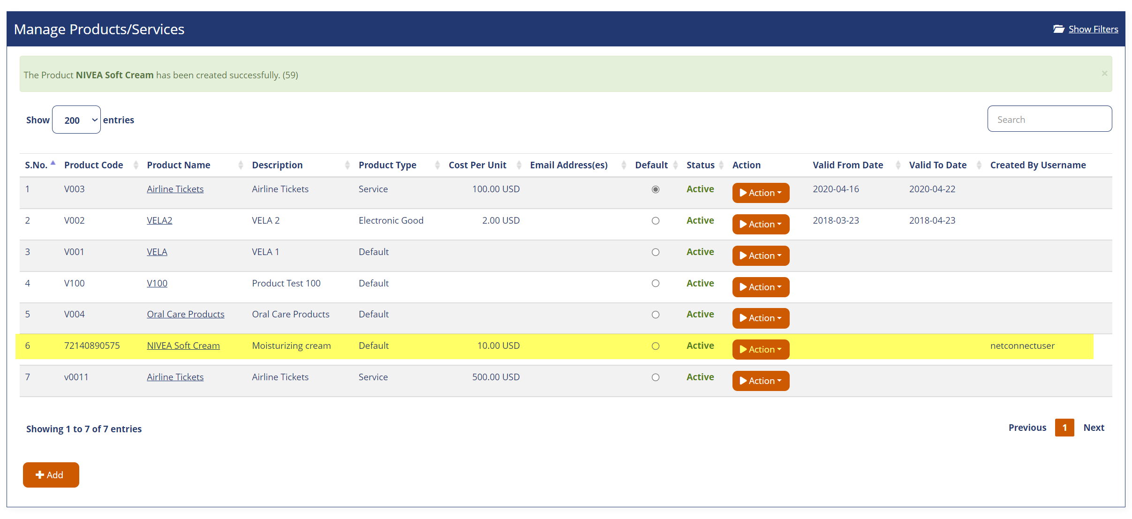Sort table by Product Code
This screenshot has width=1132, height=519.
tap(93, 165)
